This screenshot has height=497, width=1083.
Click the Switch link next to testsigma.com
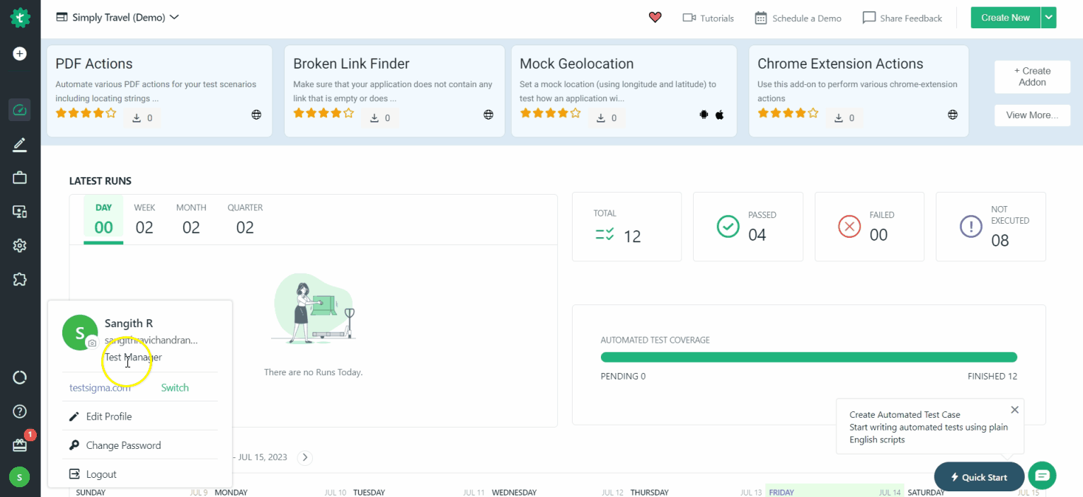[175, 387]
